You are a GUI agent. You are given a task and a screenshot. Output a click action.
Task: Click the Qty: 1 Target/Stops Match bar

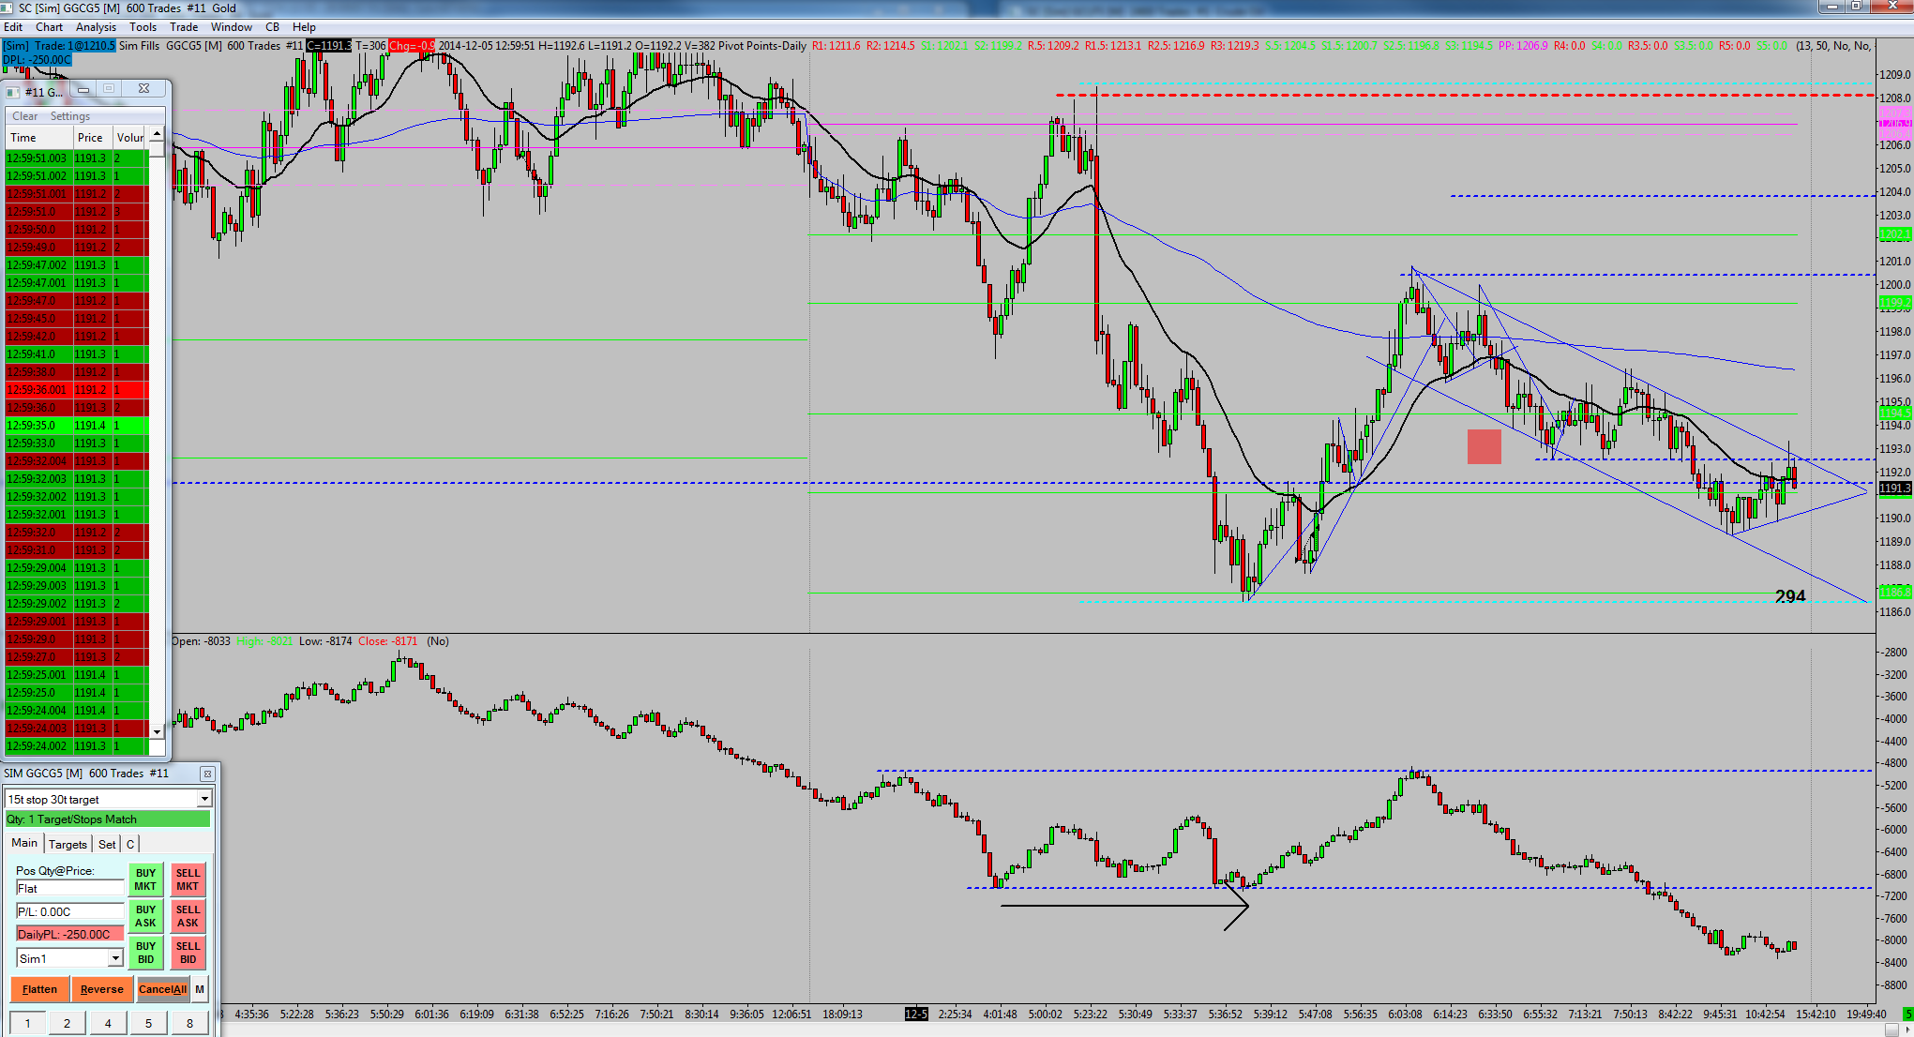coord(109,819)
